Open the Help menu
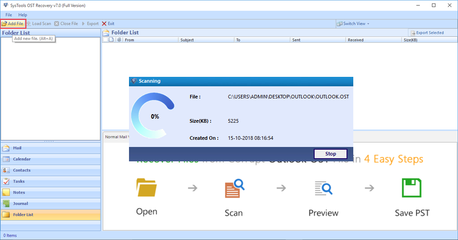The width and height of the screenshot is (458, 240). point(22,14)
